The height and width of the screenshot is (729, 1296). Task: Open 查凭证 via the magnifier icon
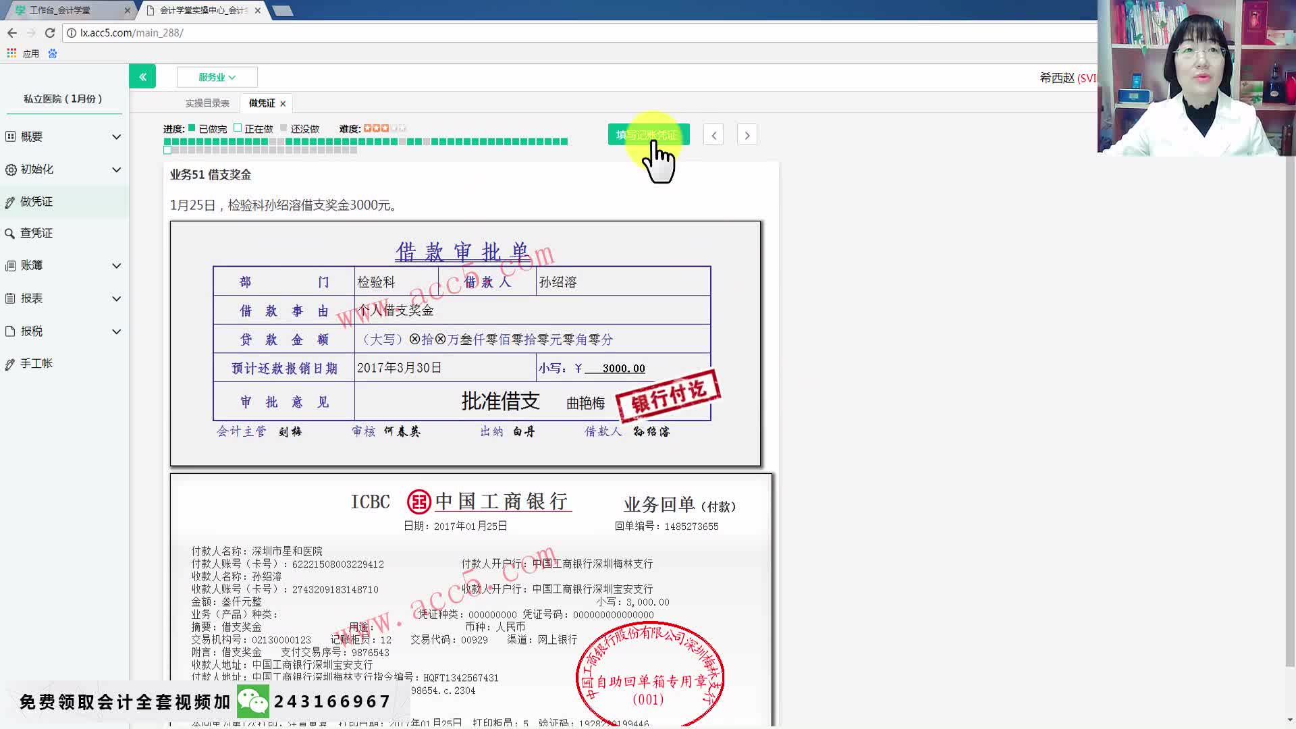[10, 234]
